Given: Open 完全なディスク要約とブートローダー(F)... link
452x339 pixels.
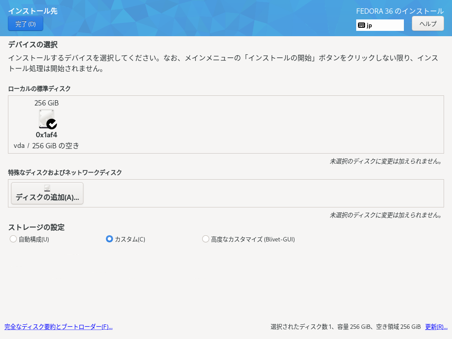Looking at the screenshot, I should (59, 327).
